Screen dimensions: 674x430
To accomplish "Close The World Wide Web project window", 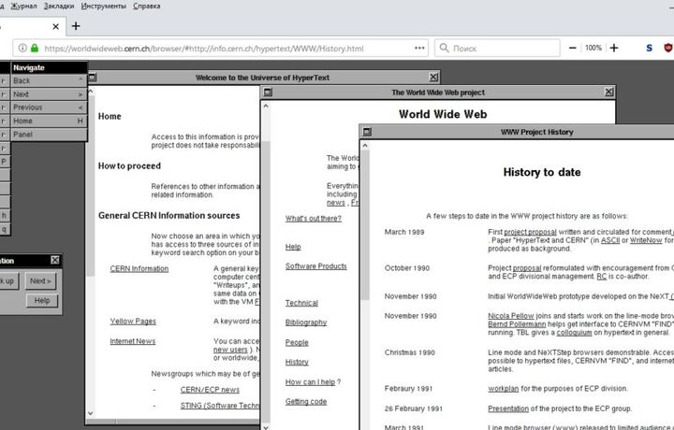I will (x=608, y=92).
